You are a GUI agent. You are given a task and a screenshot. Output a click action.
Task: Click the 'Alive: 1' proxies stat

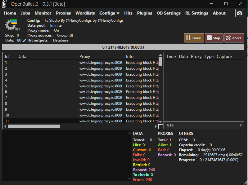click(x=165, y=145)
